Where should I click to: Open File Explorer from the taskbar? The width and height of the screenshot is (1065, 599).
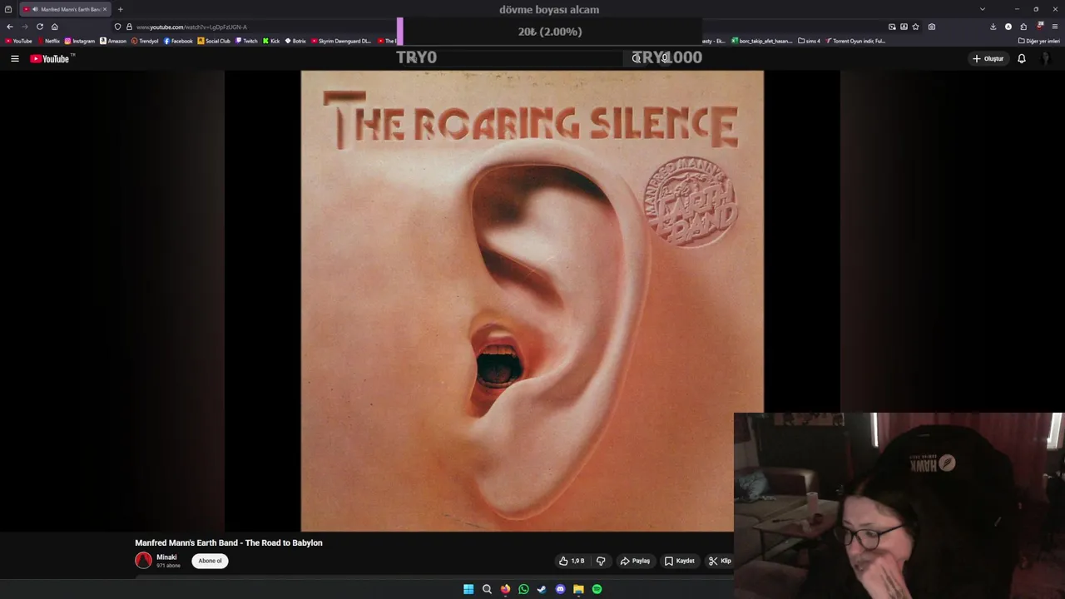(578, 589)
